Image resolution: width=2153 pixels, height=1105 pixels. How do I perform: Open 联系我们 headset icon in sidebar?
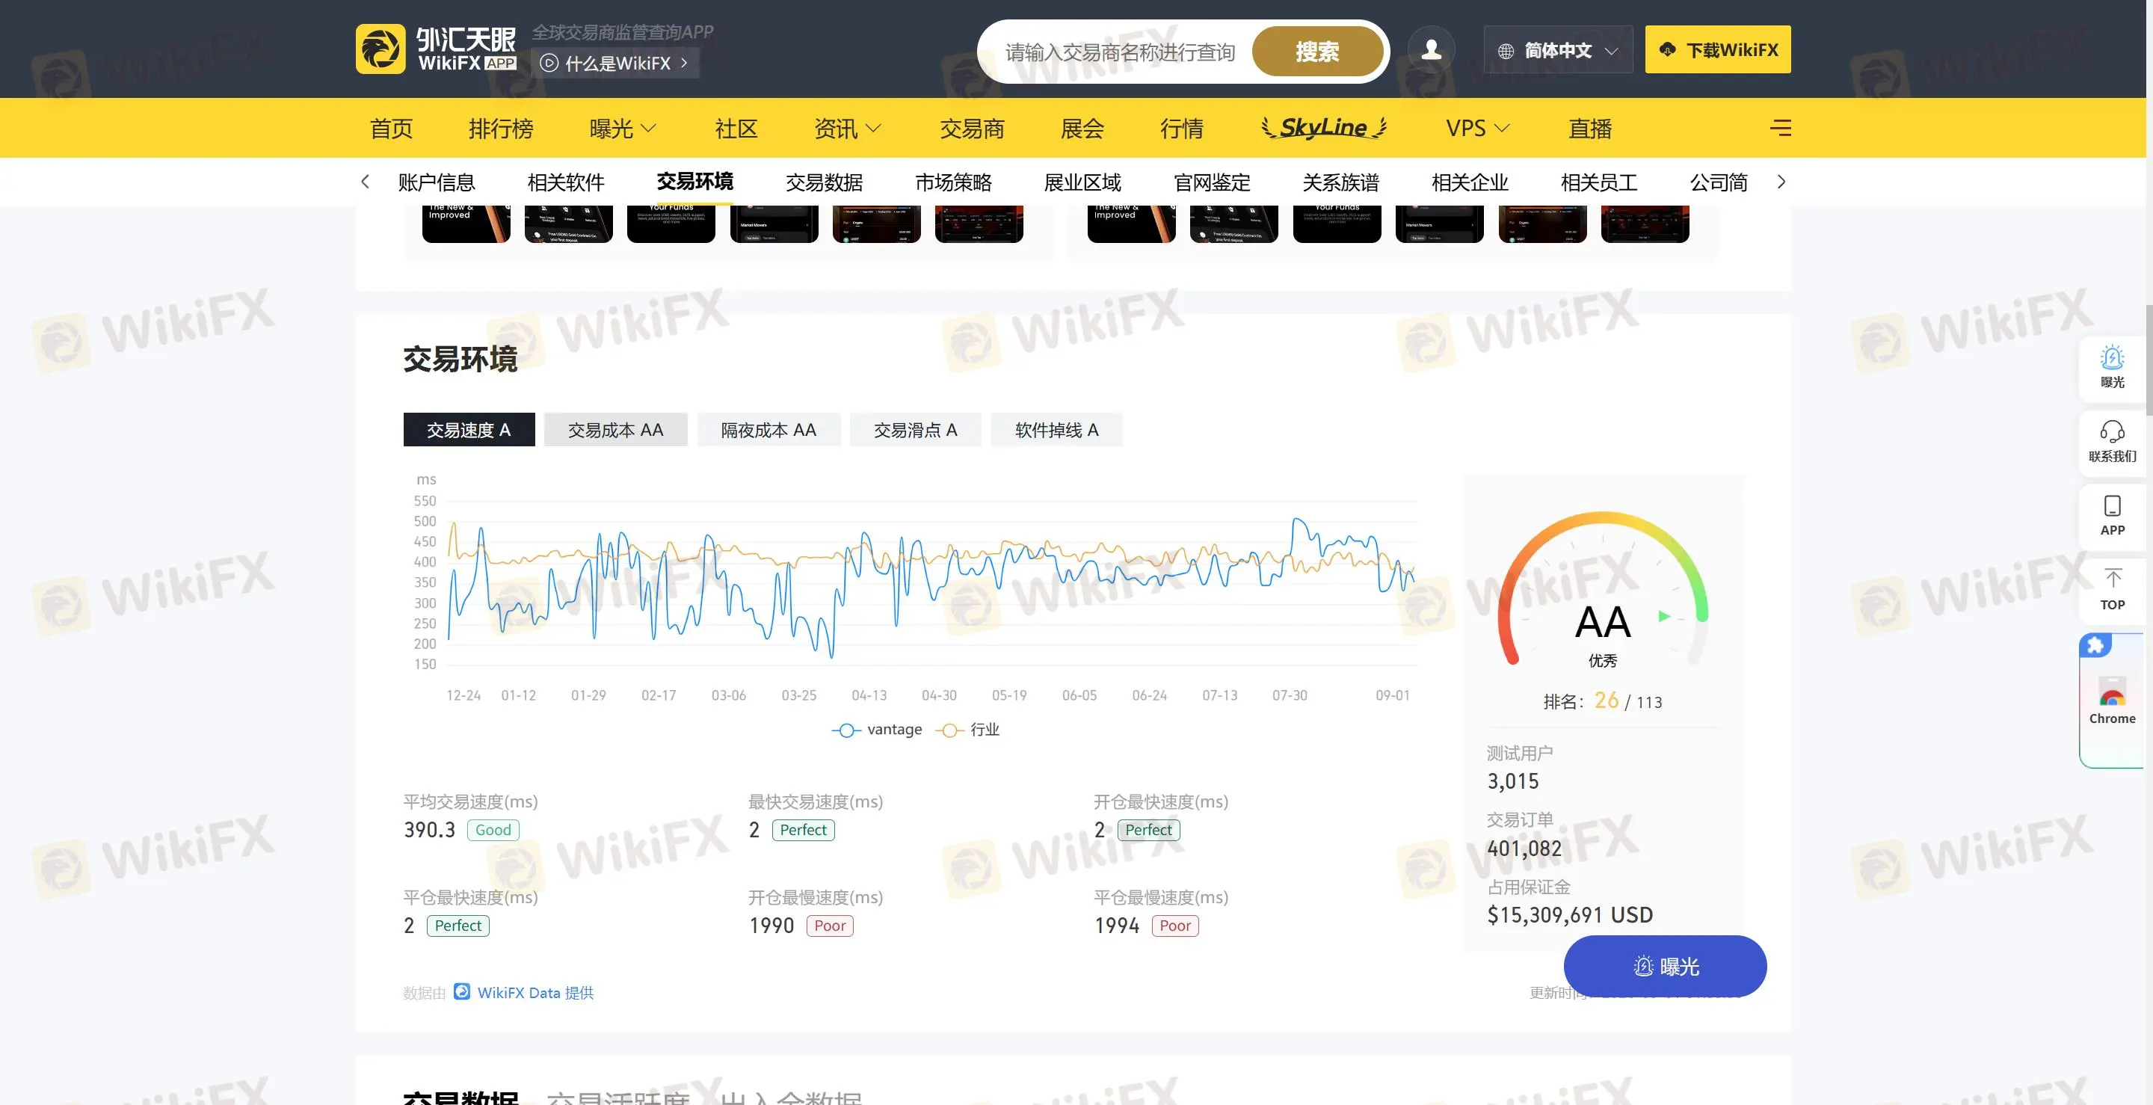click(x=2112, y=432)
